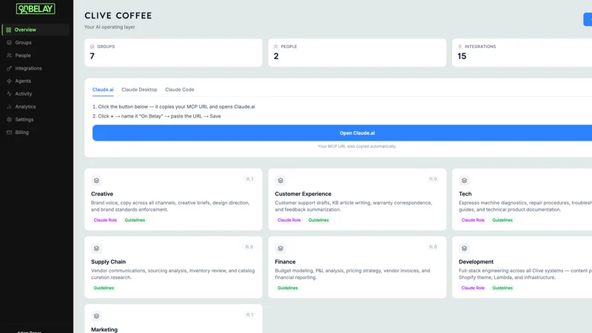Viewport: 592px width, 333px height.
Task: Click the Activity pulse icon in sidebar
Action: 9,94
